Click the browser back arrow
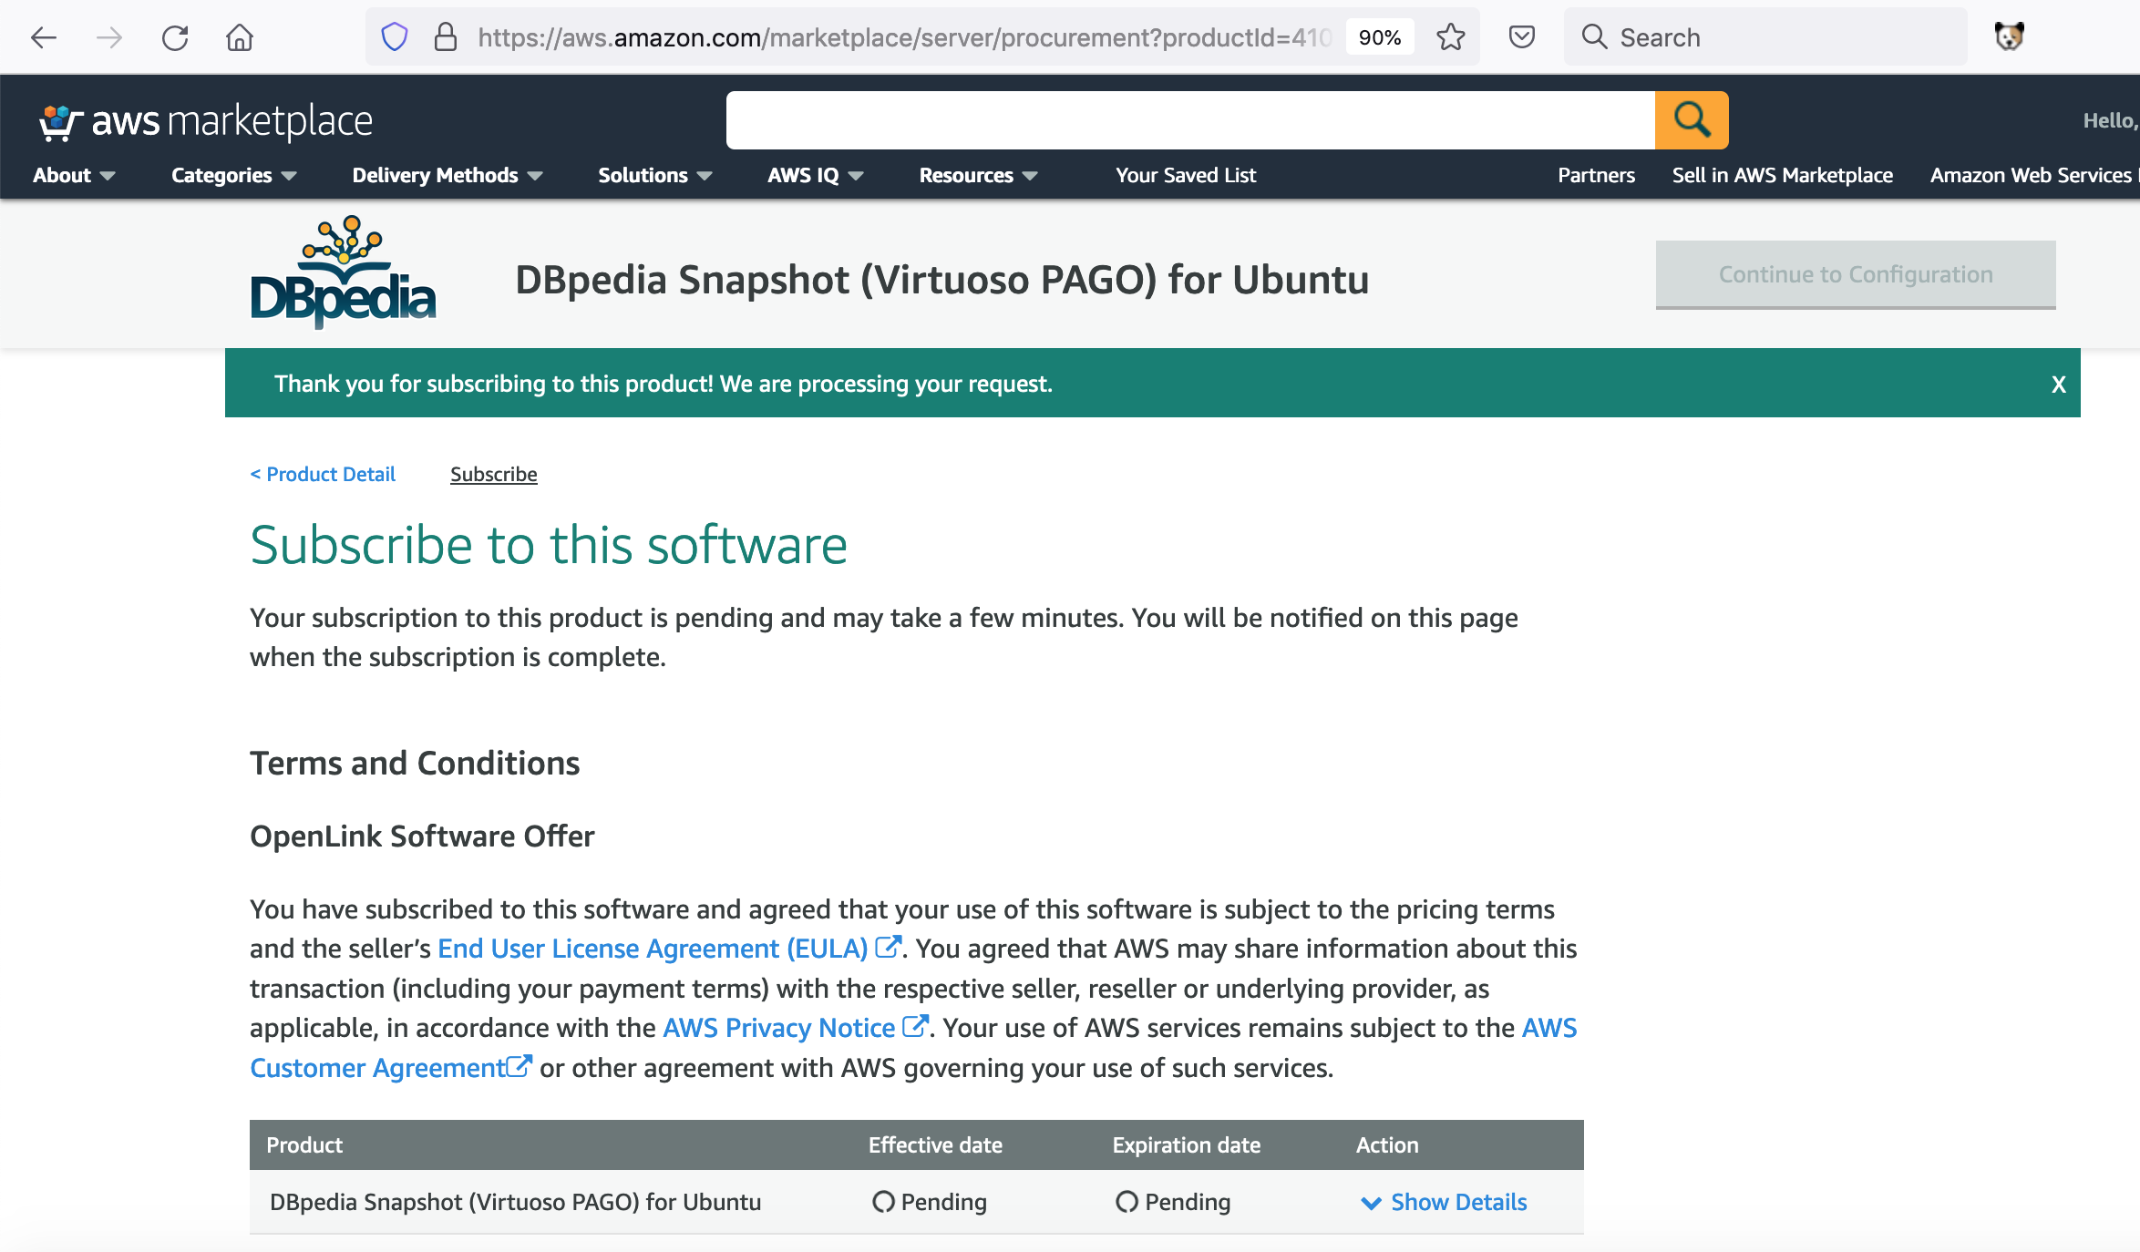The image size is (2140, 1252). click(44, 37)
